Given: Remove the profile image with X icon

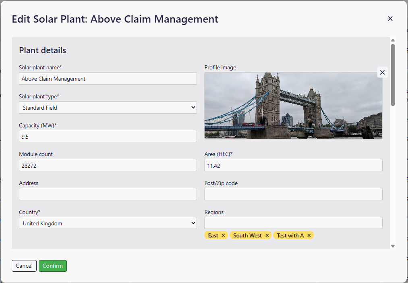Looking at the screenshot, I should point(382,72).
